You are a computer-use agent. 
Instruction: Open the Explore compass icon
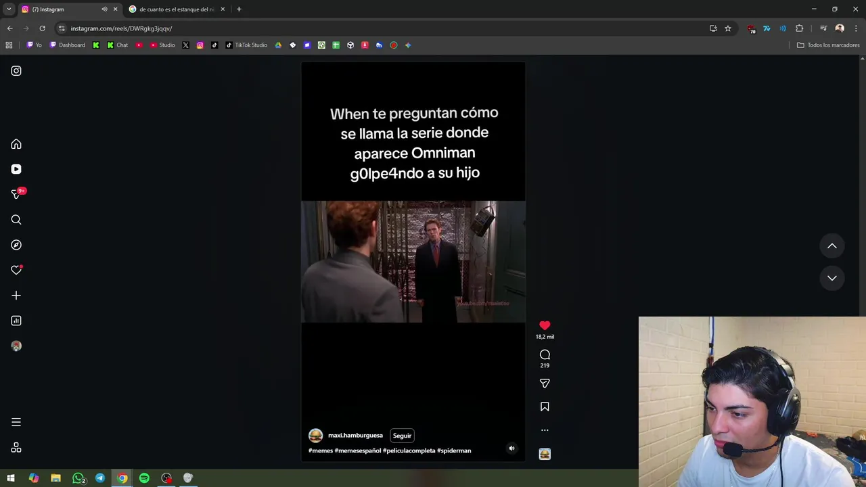click(16, 245)
